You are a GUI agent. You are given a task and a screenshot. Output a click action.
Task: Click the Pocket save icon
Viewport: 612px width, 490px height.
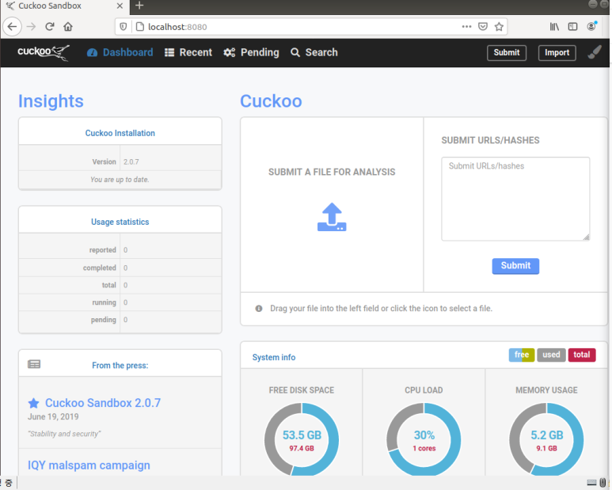(x=483, y=27)
